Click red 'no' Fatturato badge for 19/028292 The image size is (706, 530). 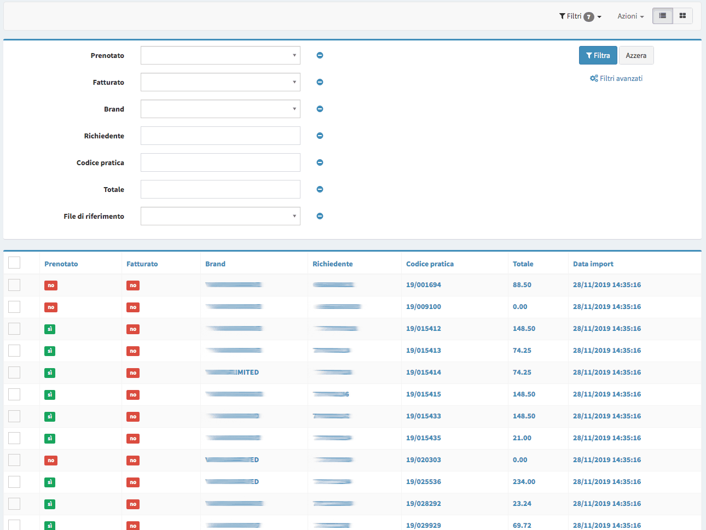pos(133,504)
